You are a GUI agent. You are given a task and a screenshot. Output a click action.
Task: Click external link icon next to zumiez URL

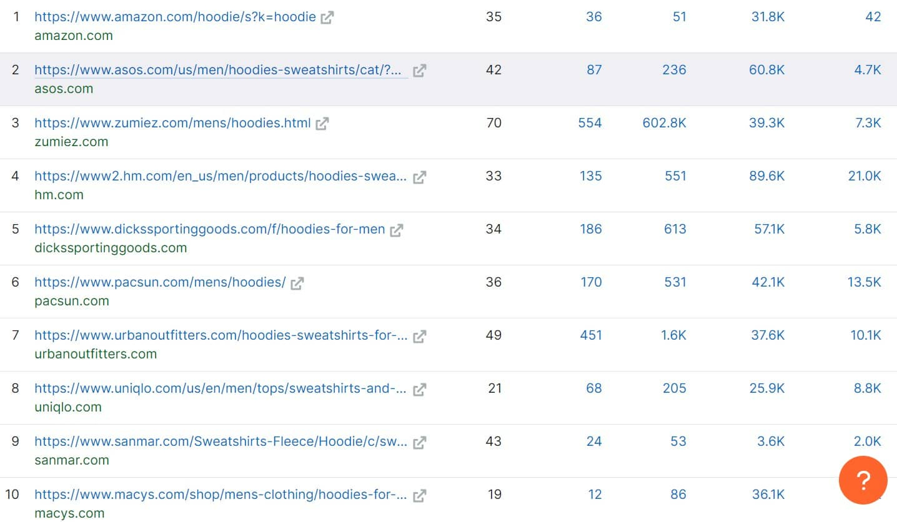click(322, 123)
